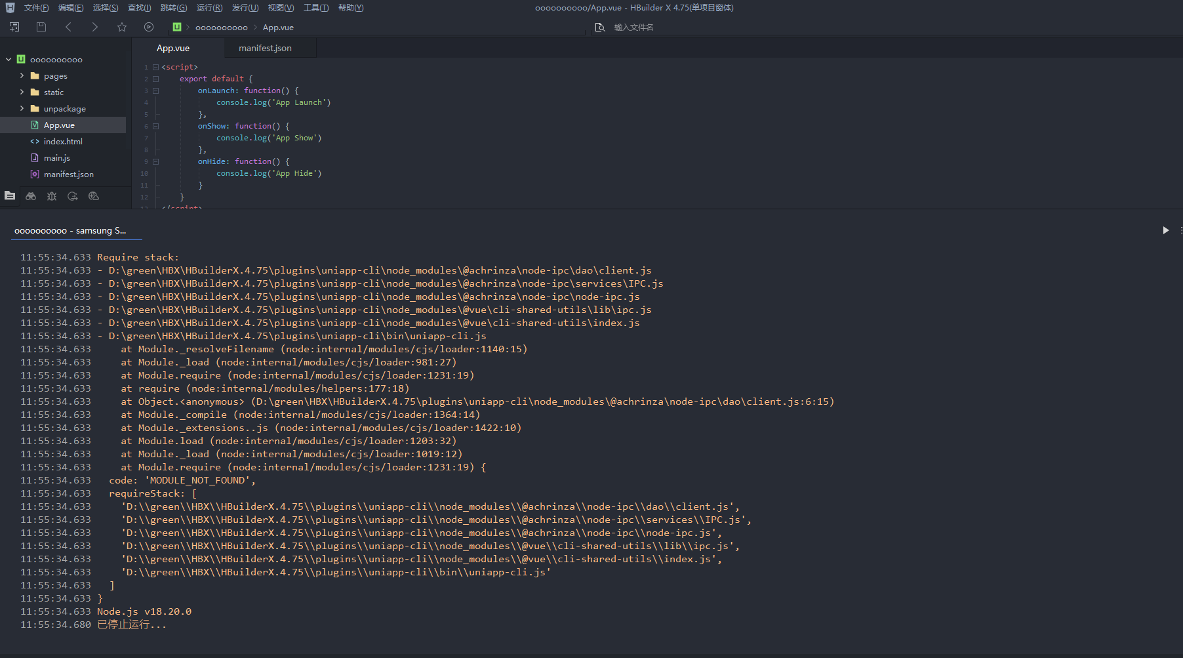Screen dimensions: 1183x658
Task: Click the green project icon in breadcrumb
Action: 177,27
